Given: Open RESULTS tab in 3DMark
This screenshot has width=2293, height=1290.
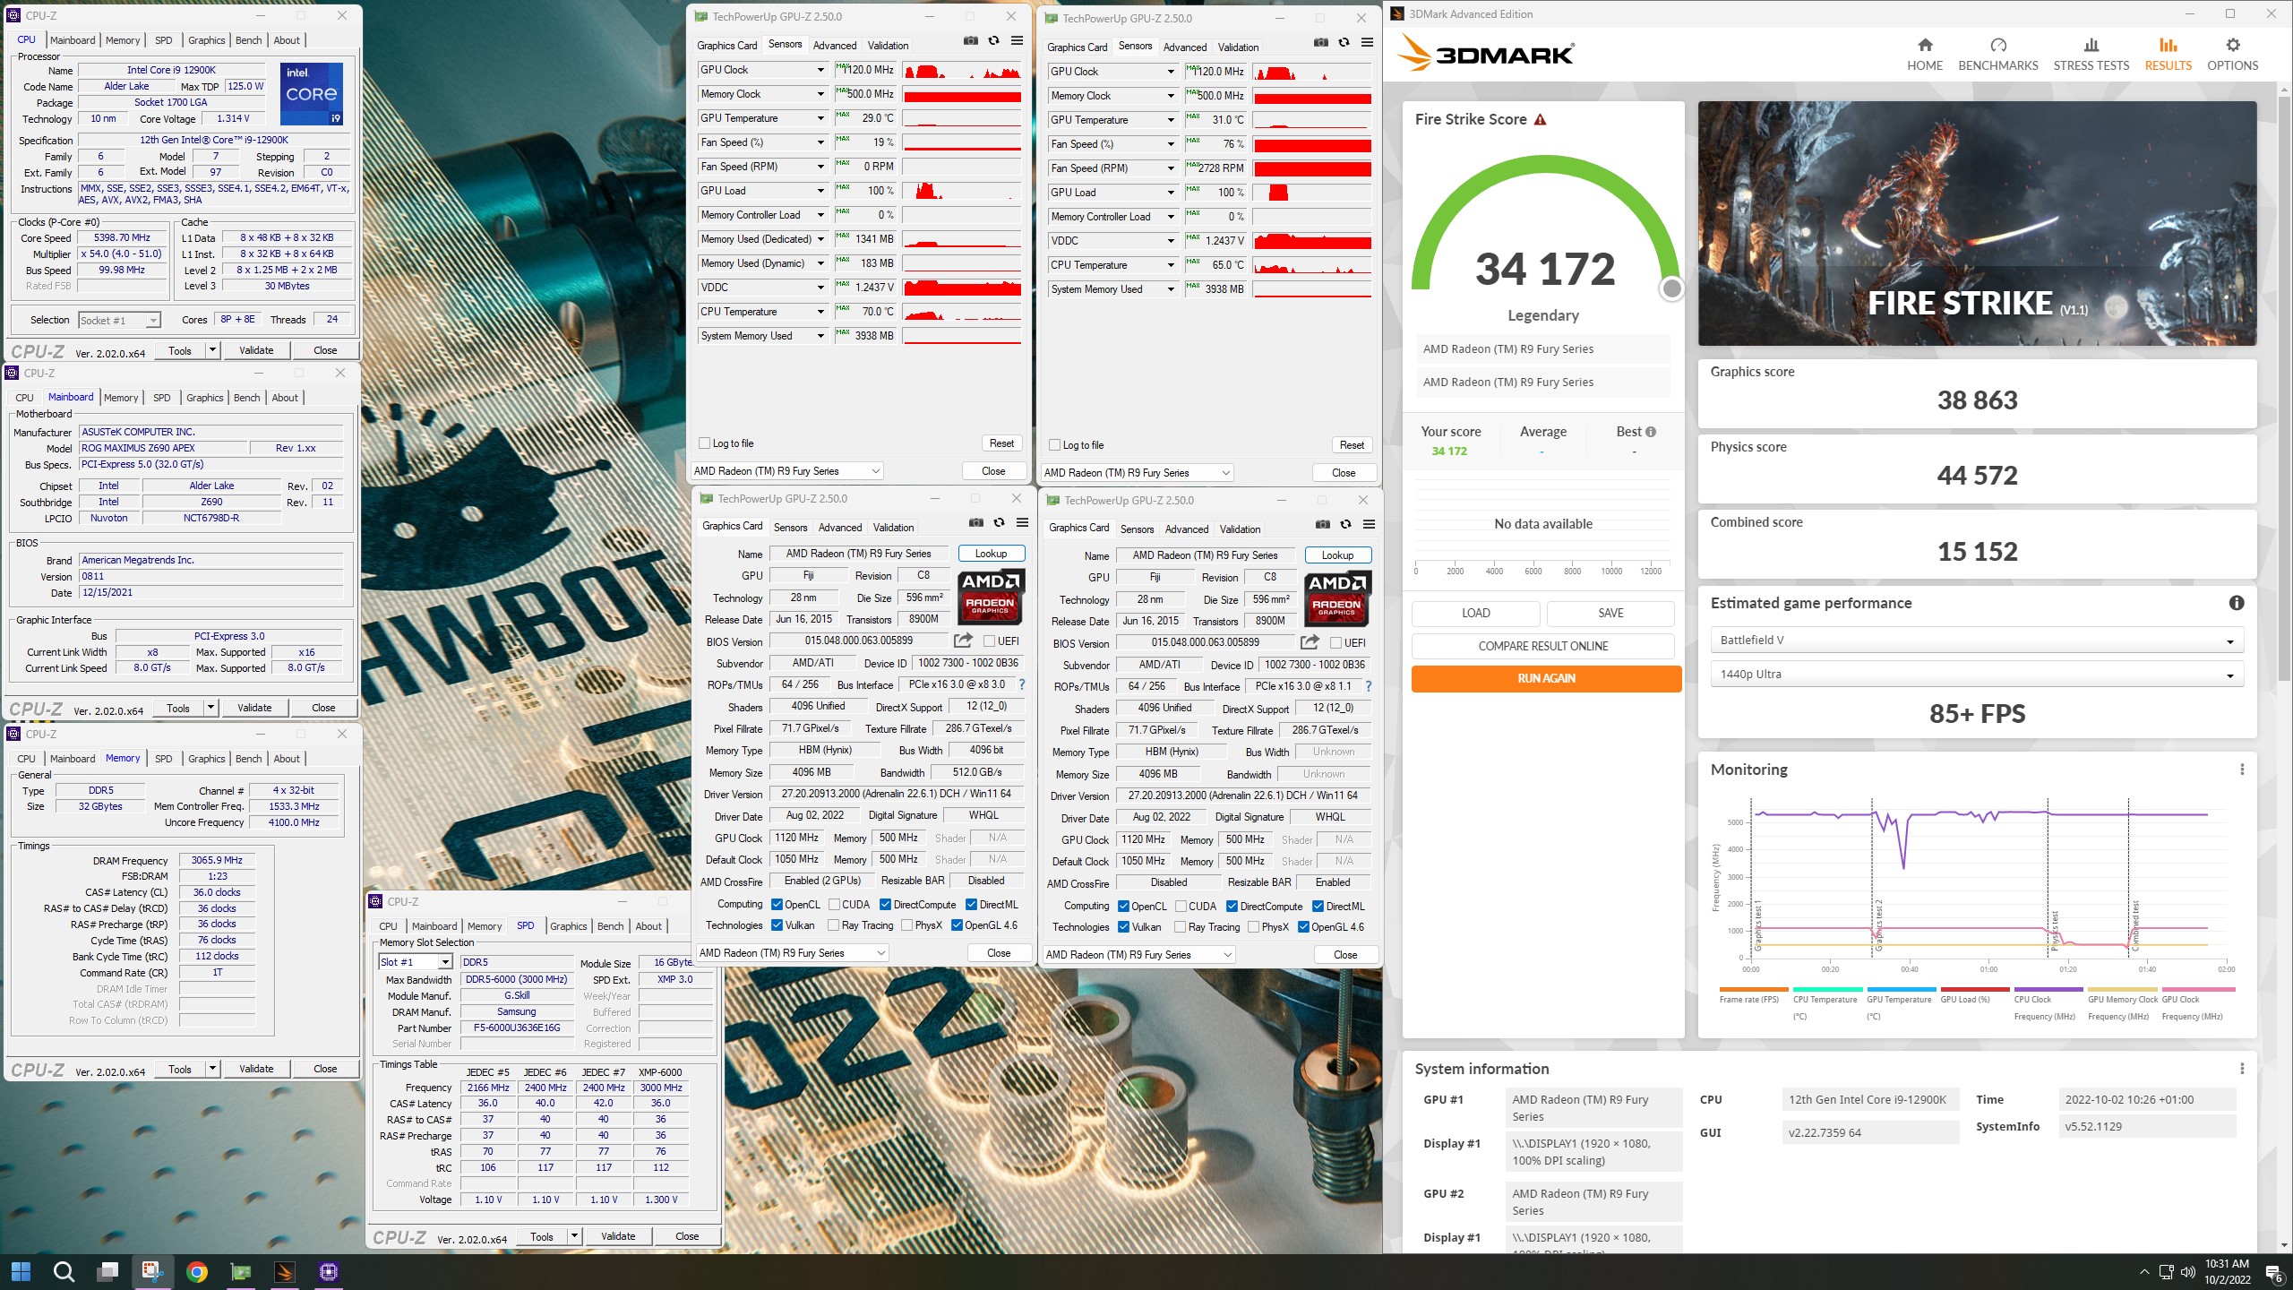Looking at the screenshot, I should [x=2168, y=55].
